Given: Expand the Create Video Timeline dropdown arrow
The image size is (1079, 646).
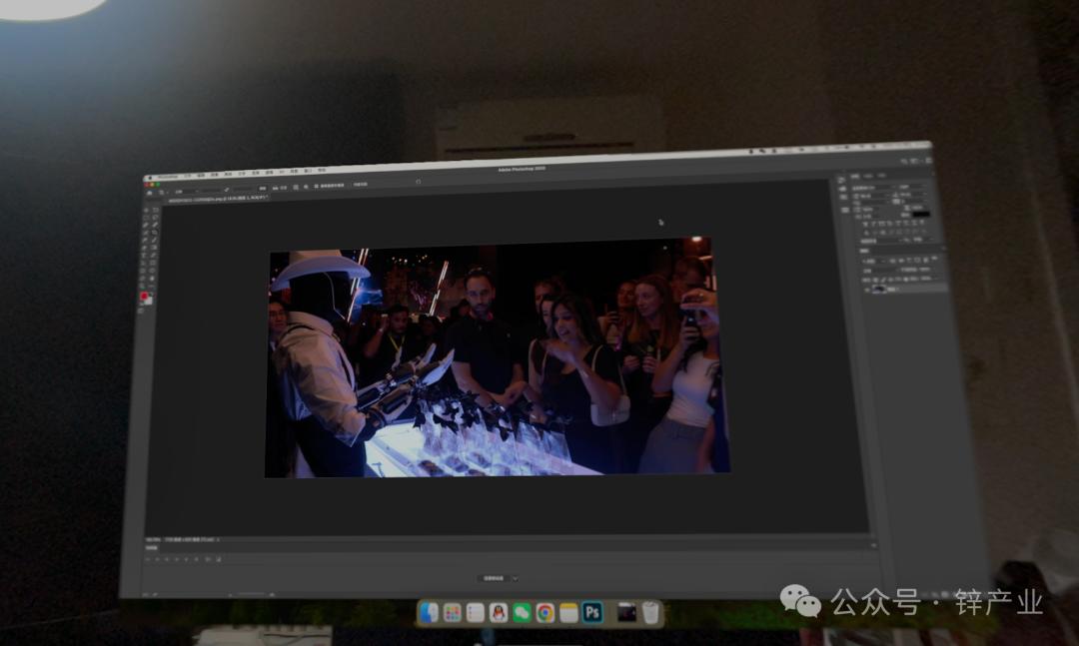Looking at the screenshot, I should click(x=516, y=578).
